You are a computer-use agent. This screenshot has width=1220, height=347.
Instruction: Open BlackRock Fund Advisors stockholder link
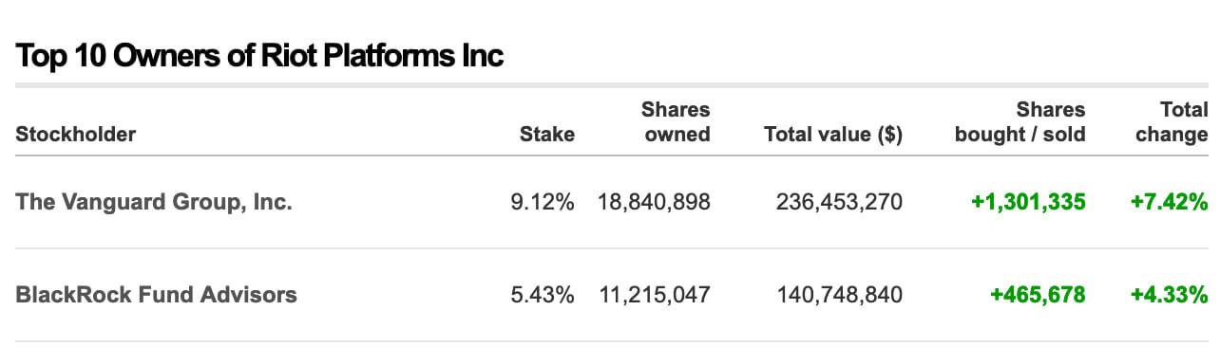tap(157, 295)
